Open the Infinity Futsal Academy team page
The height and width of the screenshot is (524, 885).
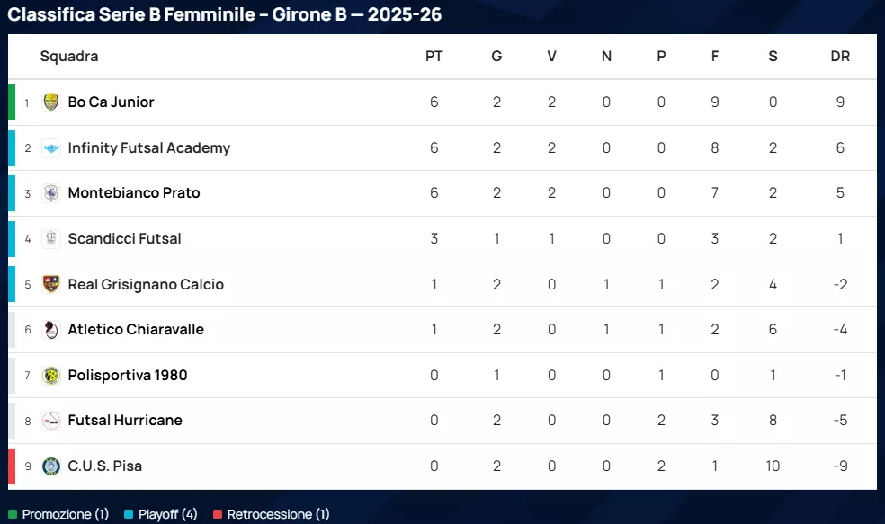(x=148, y=148)
